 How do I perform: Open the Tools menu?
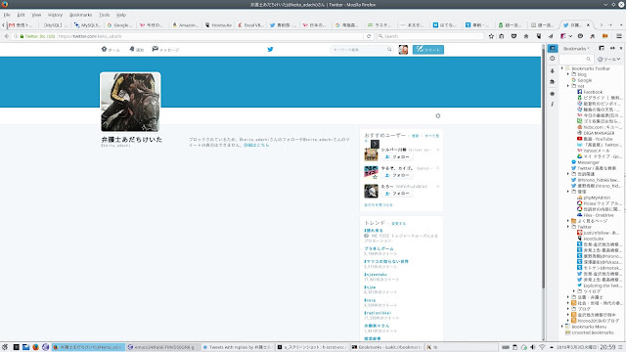[x=105, y=15]
